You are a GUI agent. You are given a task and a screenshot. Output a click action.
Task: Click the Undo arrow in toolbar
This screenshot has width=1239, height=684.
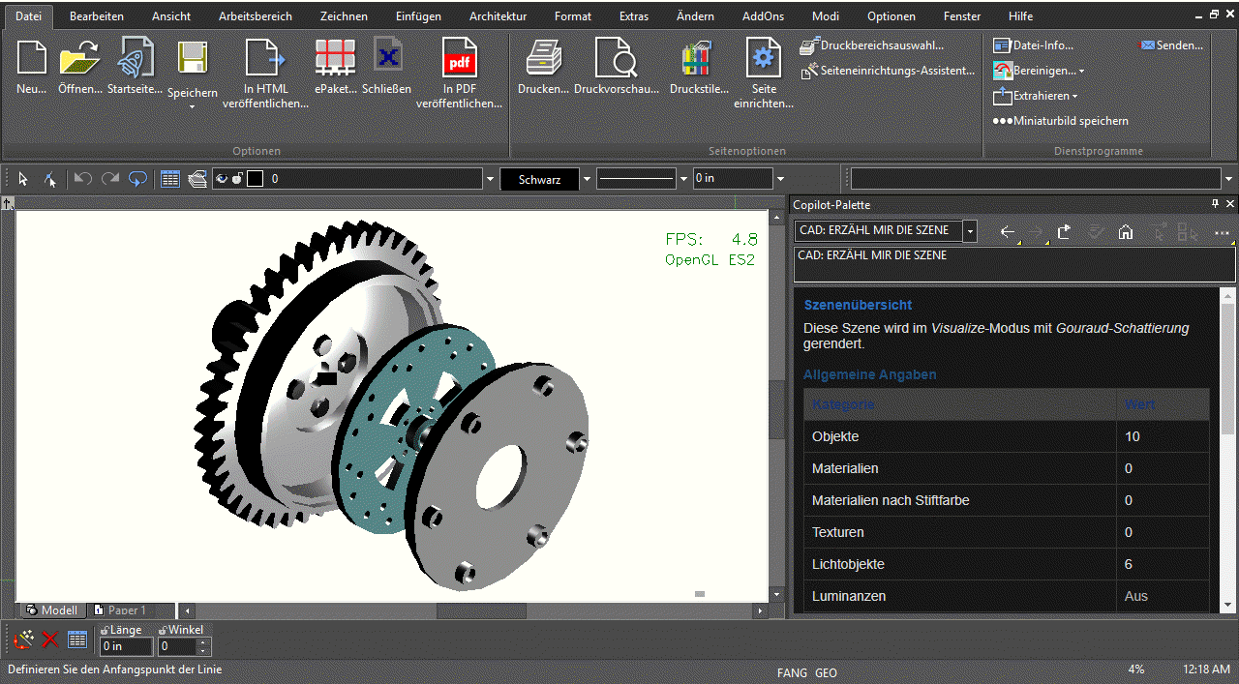coord(83,179)
